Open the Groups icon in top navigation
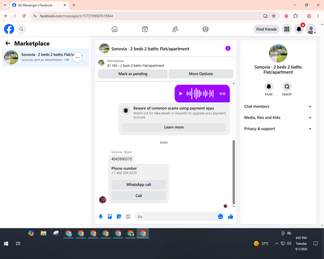324x259 pixels. tap(205, 29)
